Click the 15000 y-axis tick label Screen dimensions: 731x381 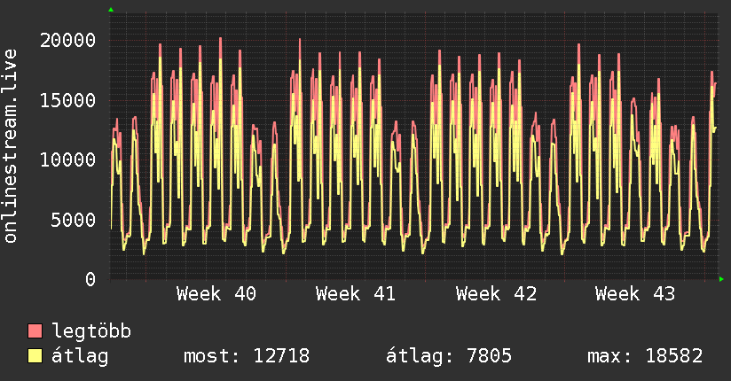(68, 100)
